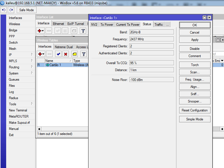Click the Cancel button
Viewport: 224px width, 168px height.
195,32
